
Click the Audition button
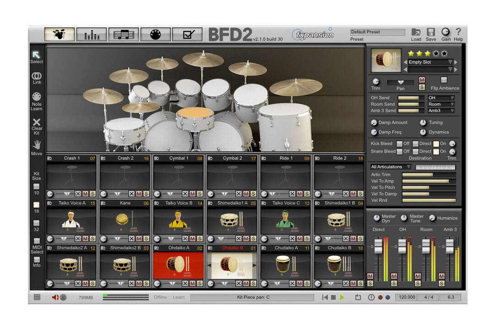(x=435, y=167)
